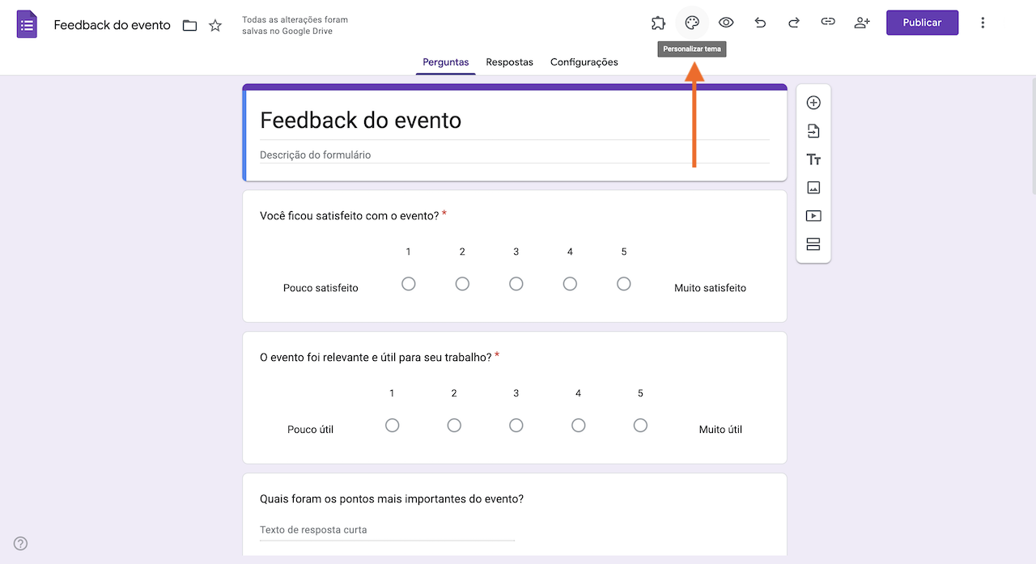Viewport: 1036px width, 564px height.
Task: Click the undo arrow icon
Action: [x=760, y=23]
